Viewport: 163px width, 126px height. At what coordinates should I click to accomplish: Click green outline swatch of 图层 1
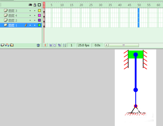(x=39, y=25)
